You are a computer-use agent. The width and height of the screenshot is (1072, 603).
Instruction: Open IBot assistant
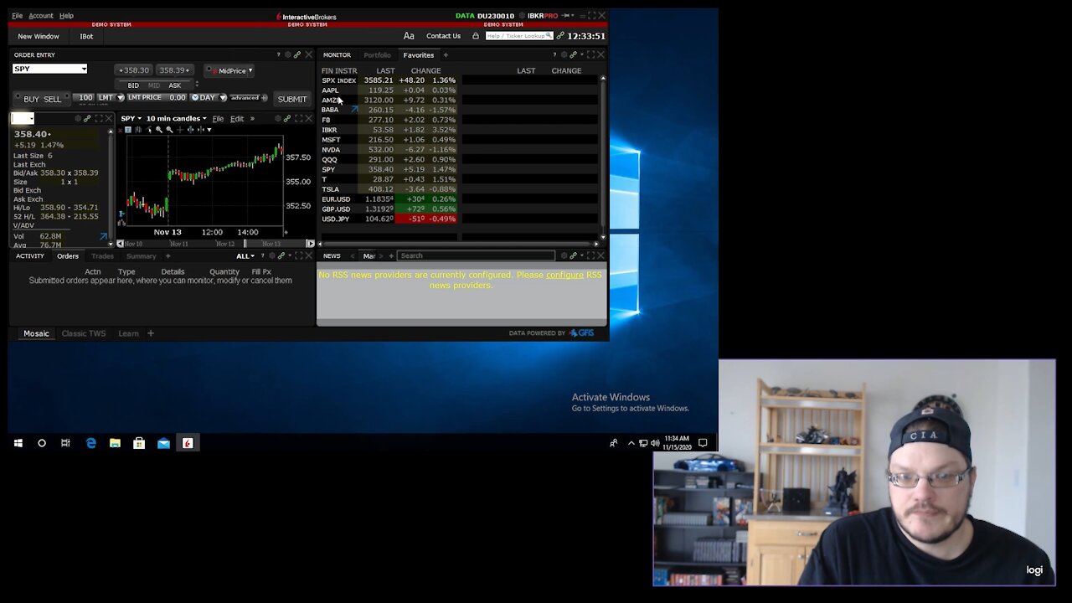pyautogui.click(x=86, y=36)
